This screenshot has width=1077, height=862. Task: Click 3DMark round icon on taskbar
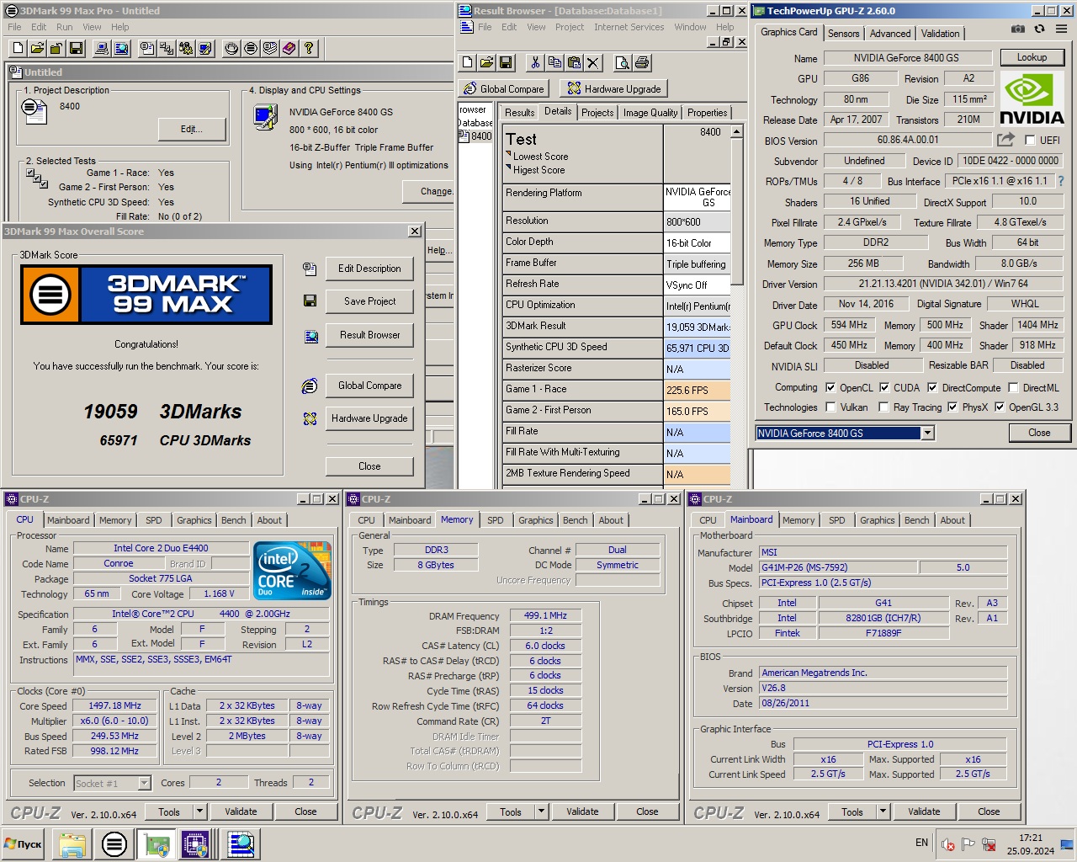(x=114, y=844)
